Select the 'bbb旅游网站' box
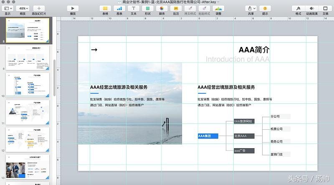The height and width of the screenshot is (185, 334). coord(244,121)
